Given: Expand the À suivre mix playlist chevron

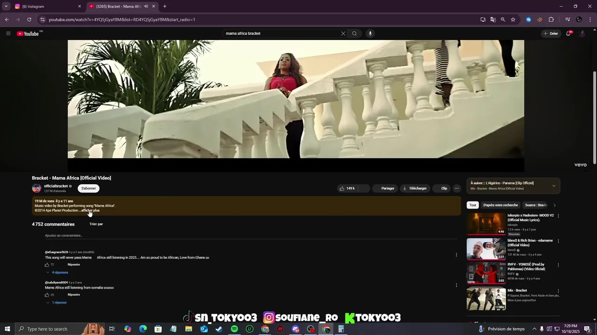Looking at the screenshot, I should [554, 186].
